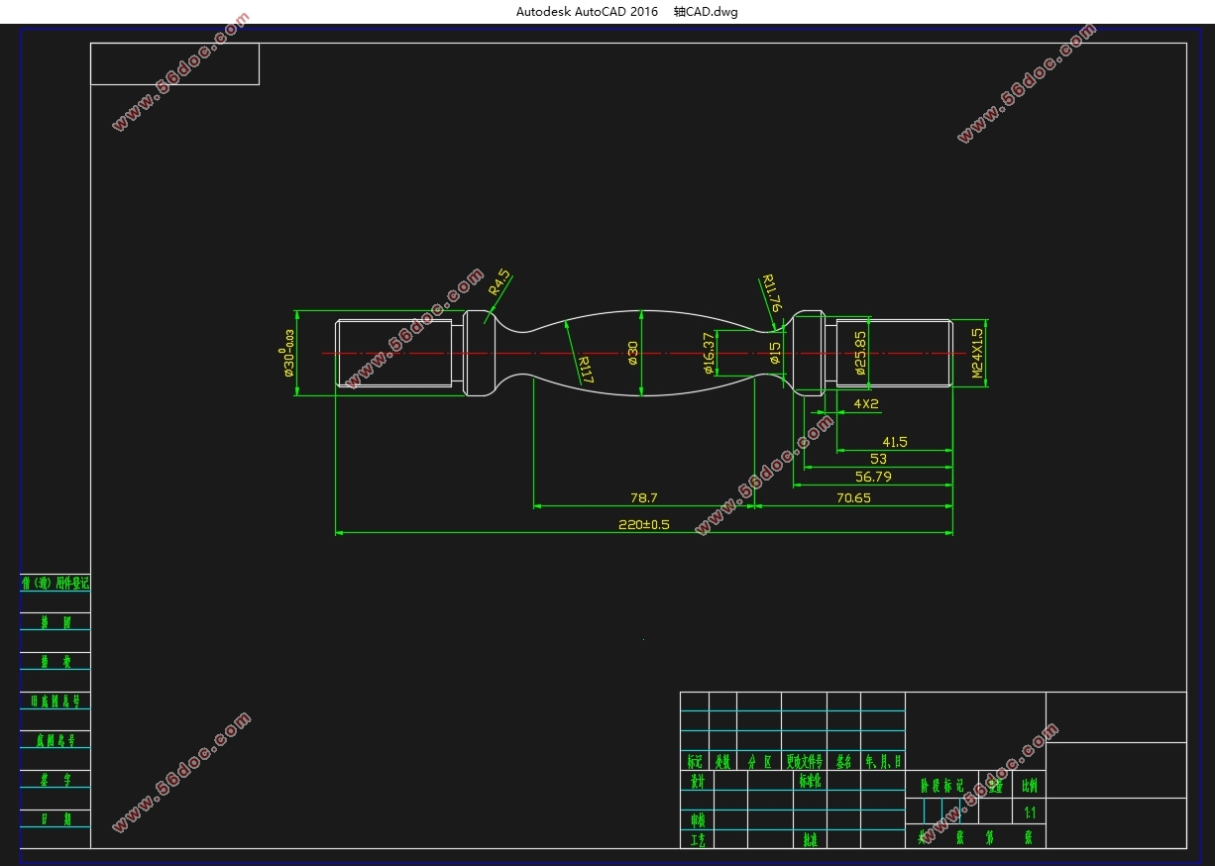This screenshot has width=1215, height=866.
Task: Click the 41.5 dimension value
Action: pos(894,442)
